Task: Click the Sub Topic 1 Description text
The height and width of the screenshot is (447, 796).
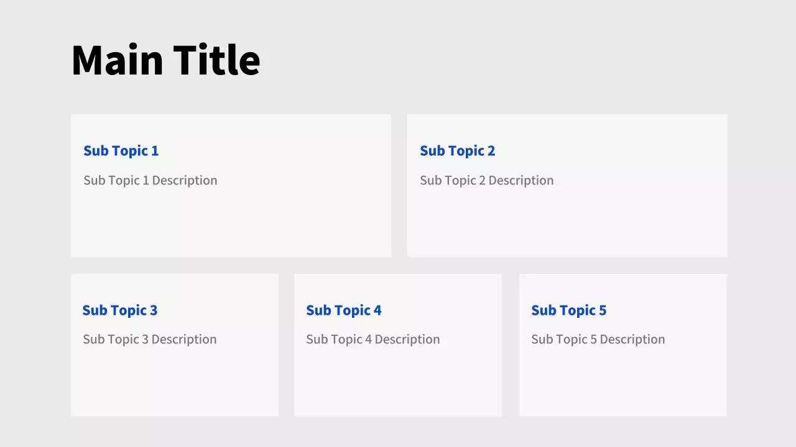Action: click(x=150, y=181)
